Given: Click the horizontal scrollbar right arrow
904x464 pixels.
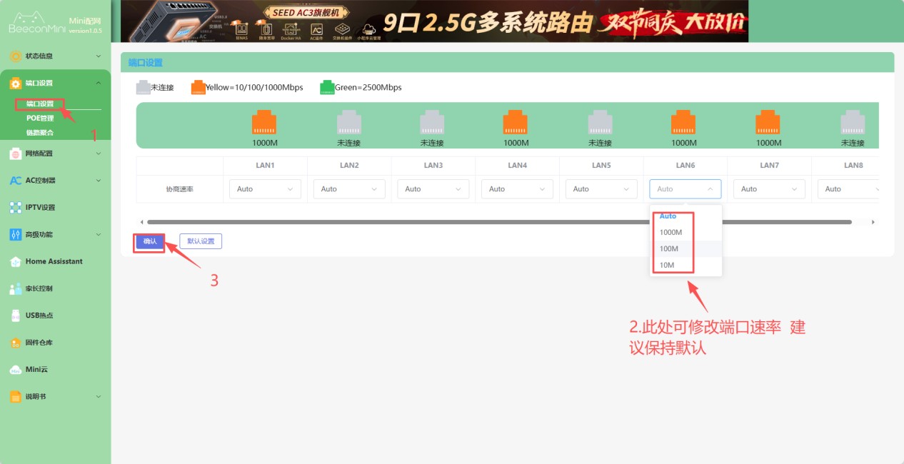Looking at the screenshot, I should (874, 222).
